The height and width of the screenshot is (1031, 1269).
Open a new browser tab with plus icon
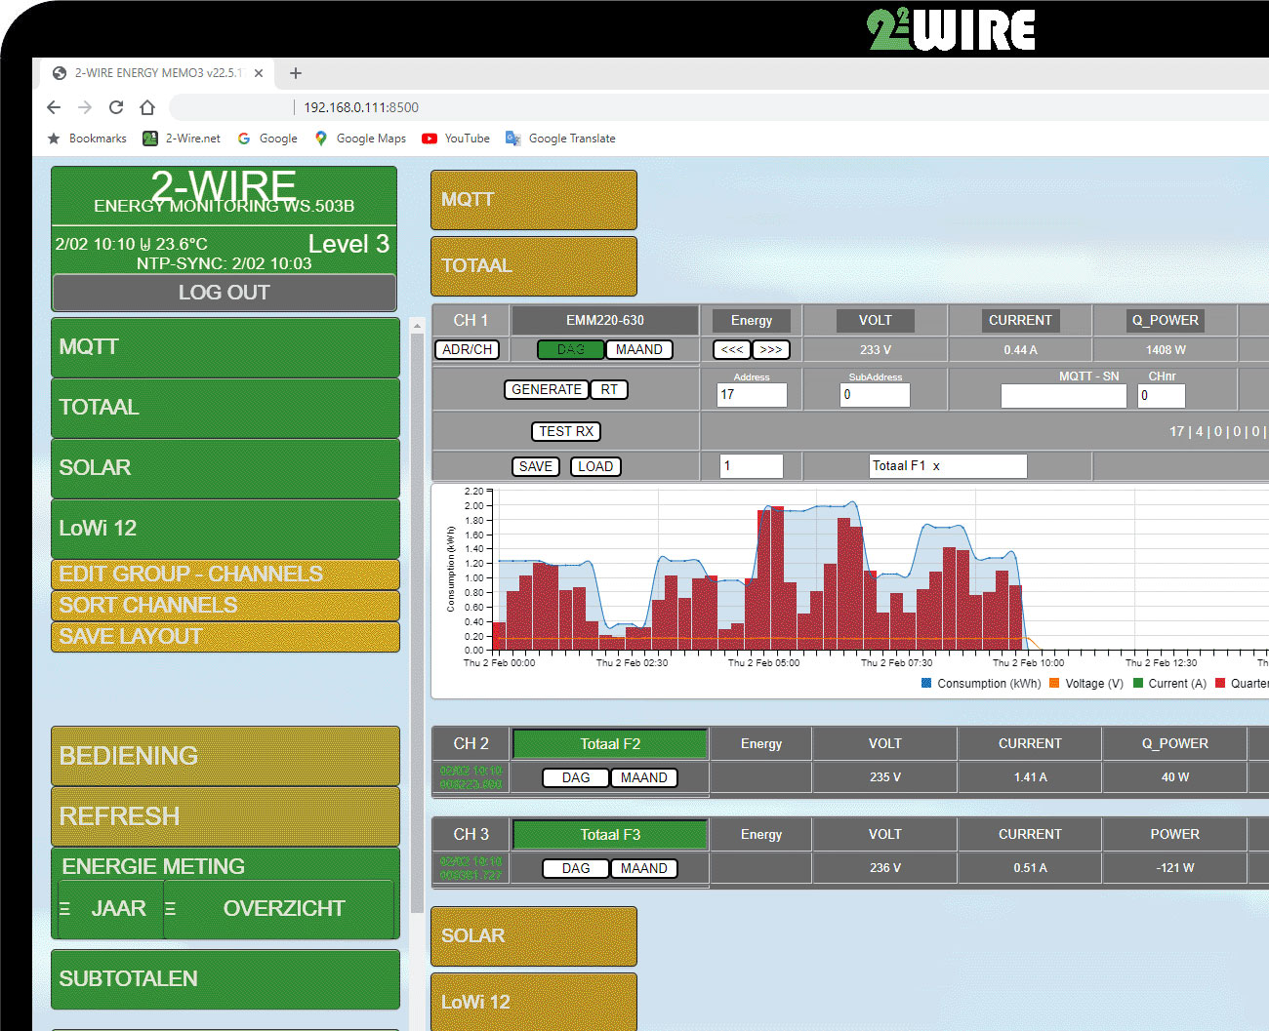coord(296,73)
